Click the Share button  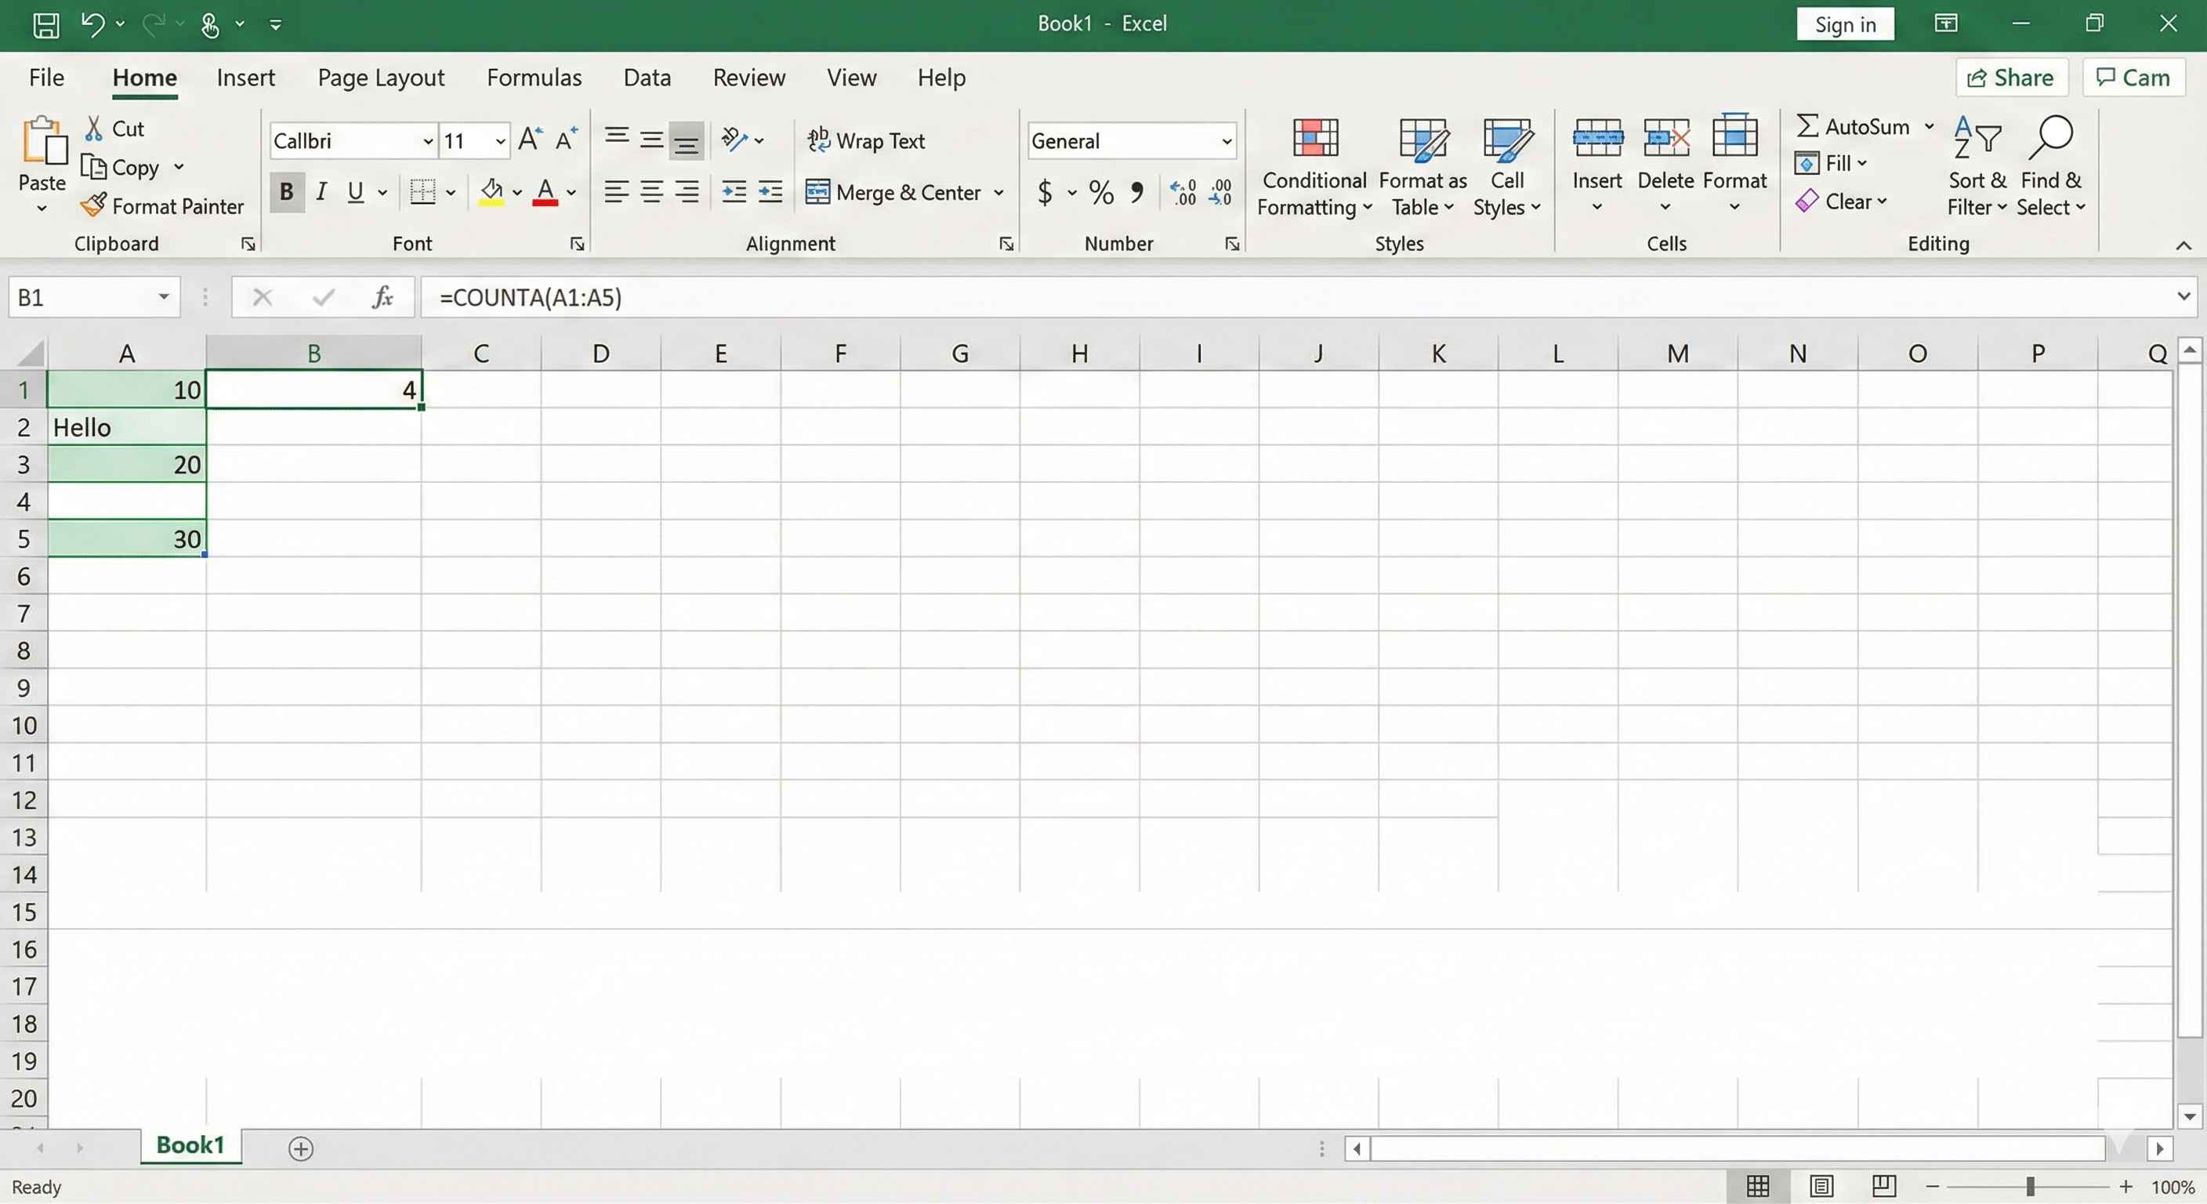2011,78
